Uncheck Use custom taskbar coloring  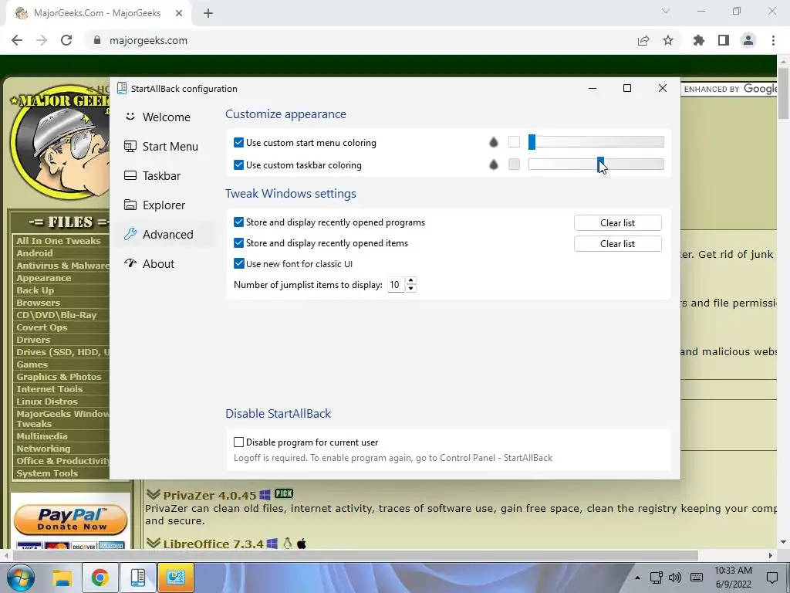coord(239,165)
